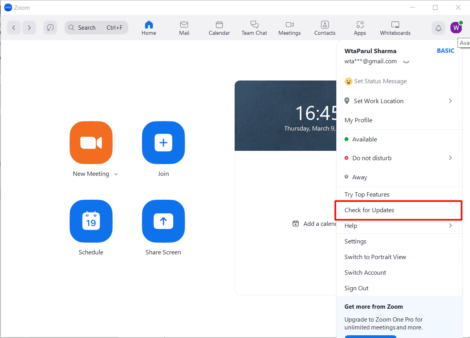Go back with the left arrow button

point(14,28)
